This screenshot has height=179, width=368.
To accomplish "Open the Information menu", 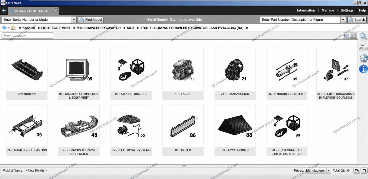I will tap(306, 10).
